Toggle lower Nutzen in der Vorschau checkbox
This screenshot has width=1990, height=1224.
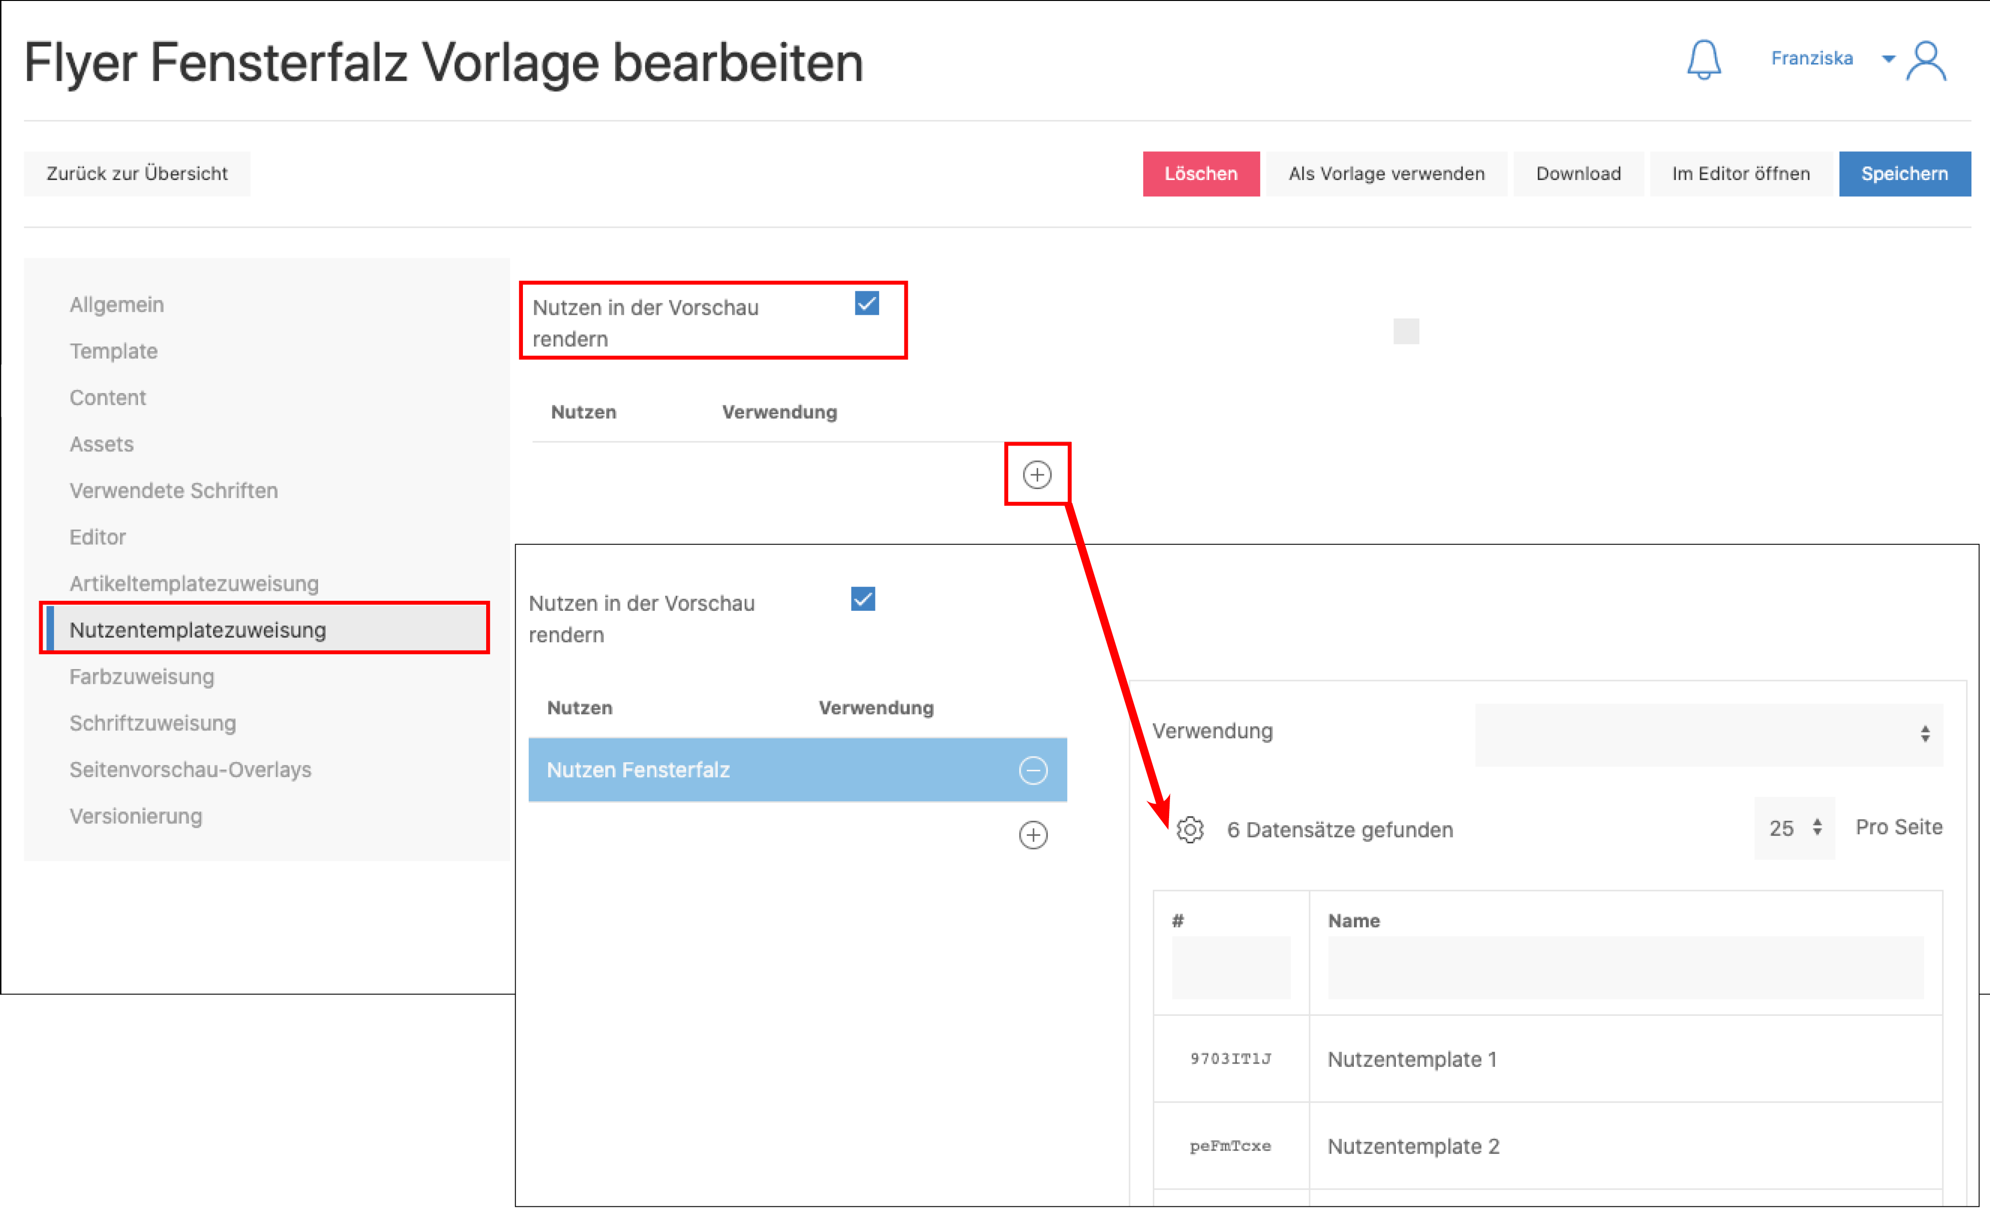click(862, 599)
